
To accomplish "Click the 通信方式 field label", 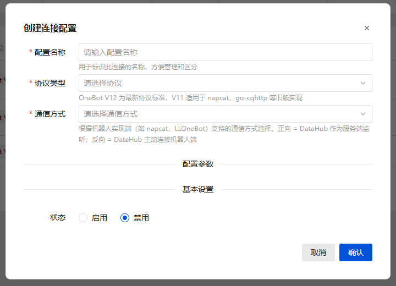I will 50,114.
